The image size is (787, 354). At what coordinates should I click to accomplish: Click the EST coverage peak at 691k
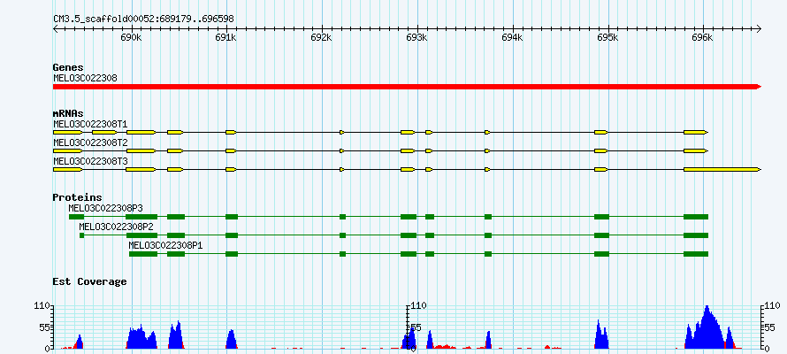point(231,339)
